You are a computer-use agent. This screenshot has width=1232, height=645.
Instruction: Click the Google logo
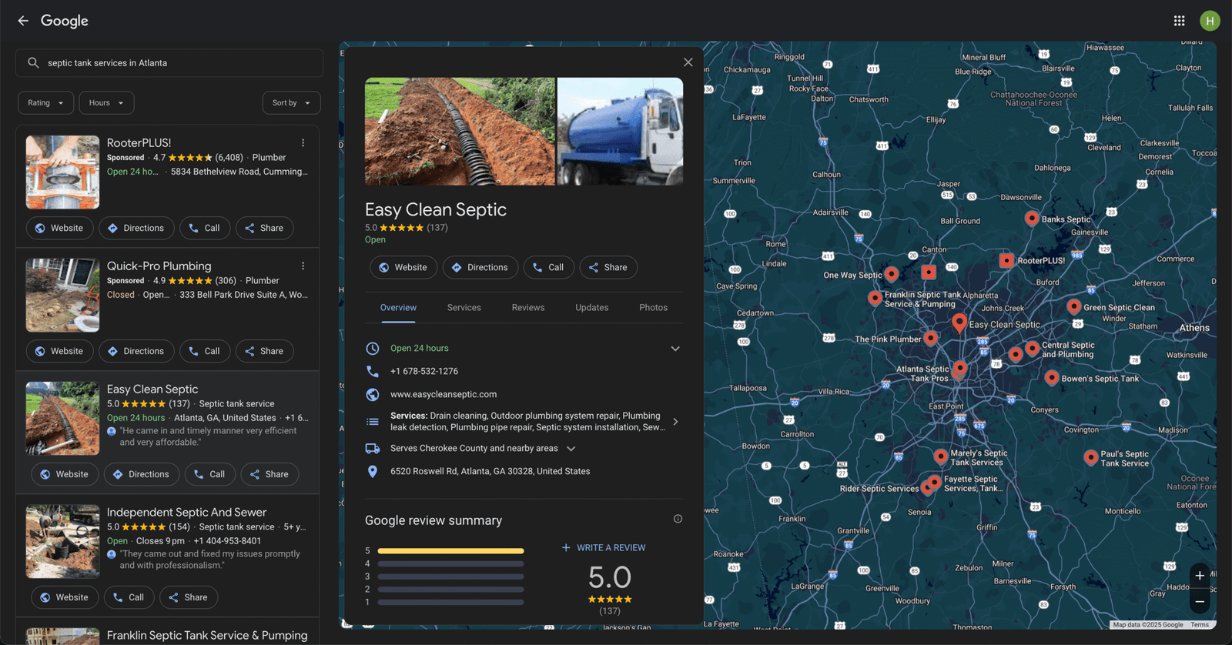pyautogui.click(x=65, y=21)
